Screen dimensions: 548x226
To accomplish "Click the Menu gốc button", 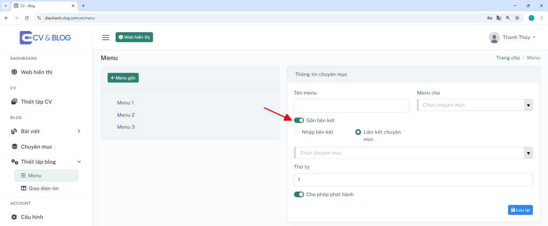I will point(123,78).
